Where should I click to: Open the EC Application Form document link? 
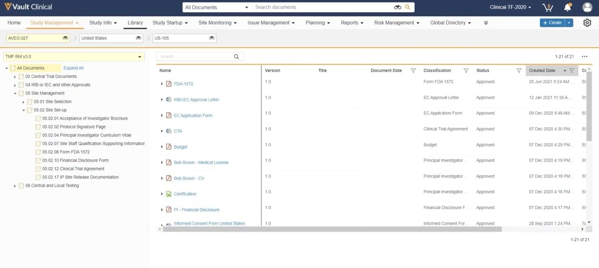(193, 116)
